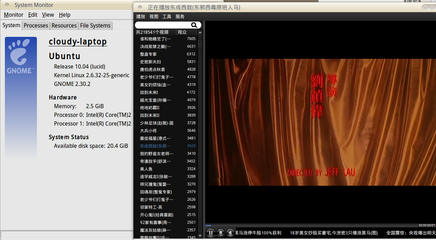Viewport: 436px width, 240px height.
Task: Click the Available disk space 20.4 GiB value
Action: (117, 146)
